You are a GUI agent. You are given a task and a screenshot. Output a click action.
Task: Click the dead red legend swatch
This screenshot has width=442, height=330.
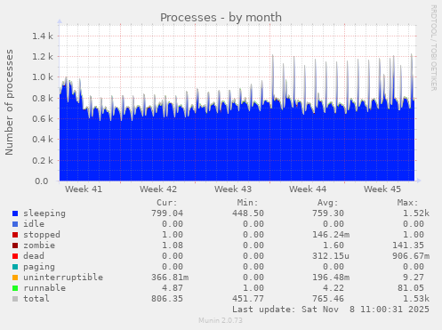pyautogui.click(x=15, y=256)
